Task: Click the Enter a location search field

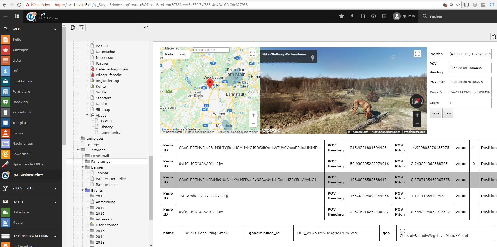Action: [211, 50]
